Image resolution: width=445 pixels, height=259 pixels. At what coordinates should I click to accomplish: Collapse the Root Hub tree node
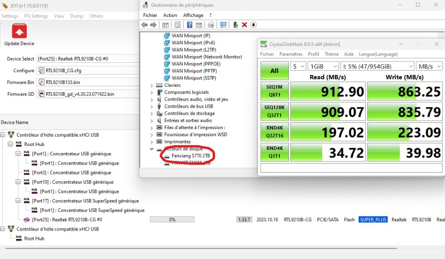pyautogui.click(x=10, y=144)
